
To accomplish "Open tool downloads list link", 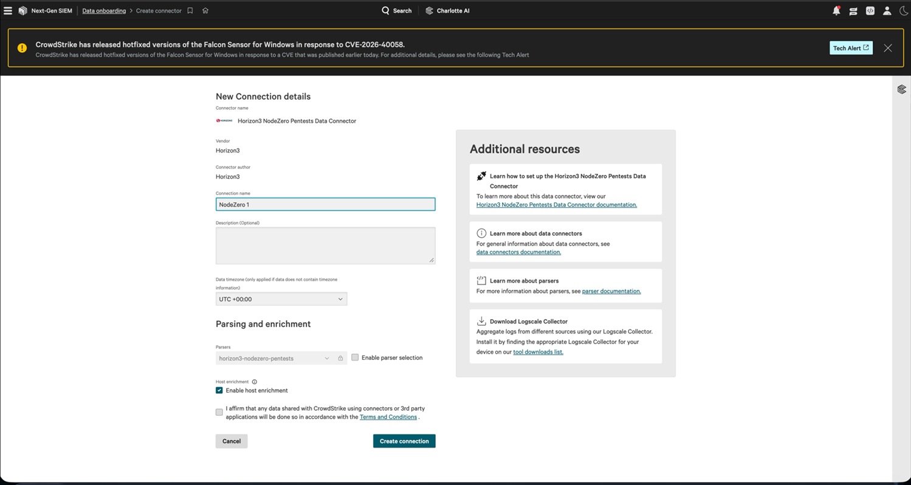I will tap(538, 352).
